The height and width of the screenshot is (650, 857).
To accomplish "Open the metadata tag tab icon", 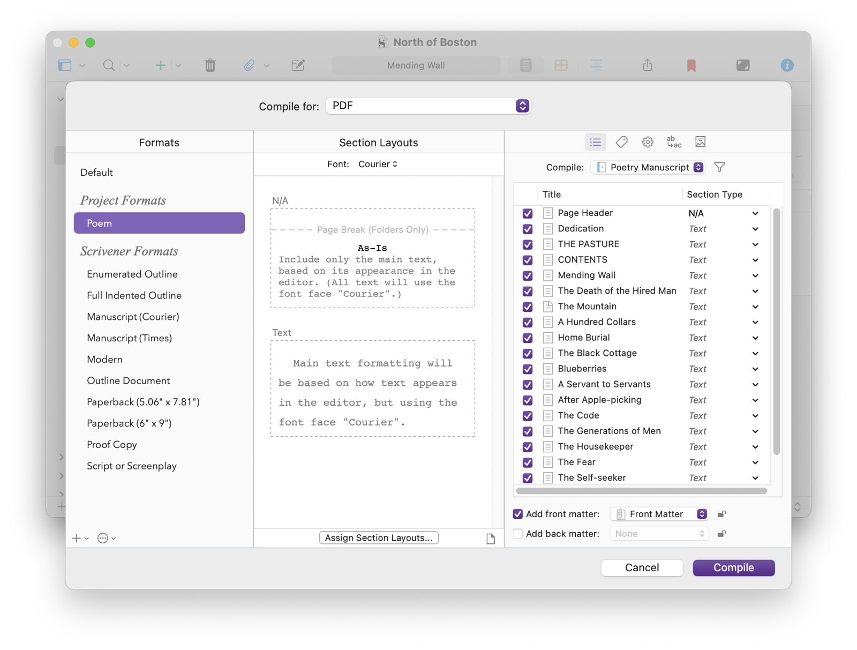I will pyautogui.click(x=621, y=142).
